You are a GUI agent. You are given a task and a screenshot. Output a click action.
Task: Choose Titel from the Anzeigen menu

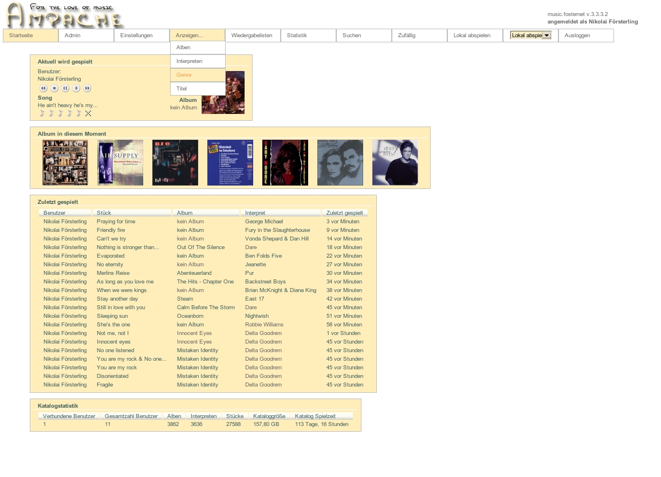pyautogui.click(x=198, y=89)
